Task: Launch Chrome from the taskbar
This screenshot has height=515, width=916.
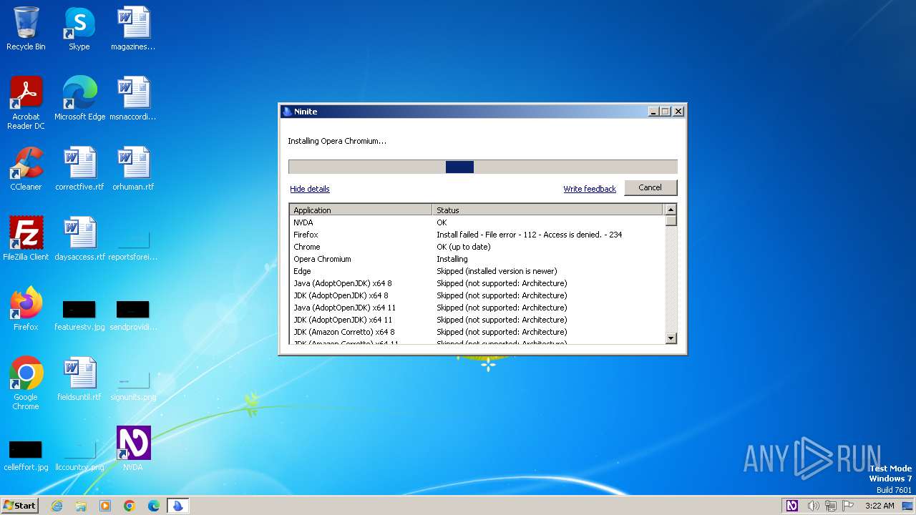Action: pos(130,506)
